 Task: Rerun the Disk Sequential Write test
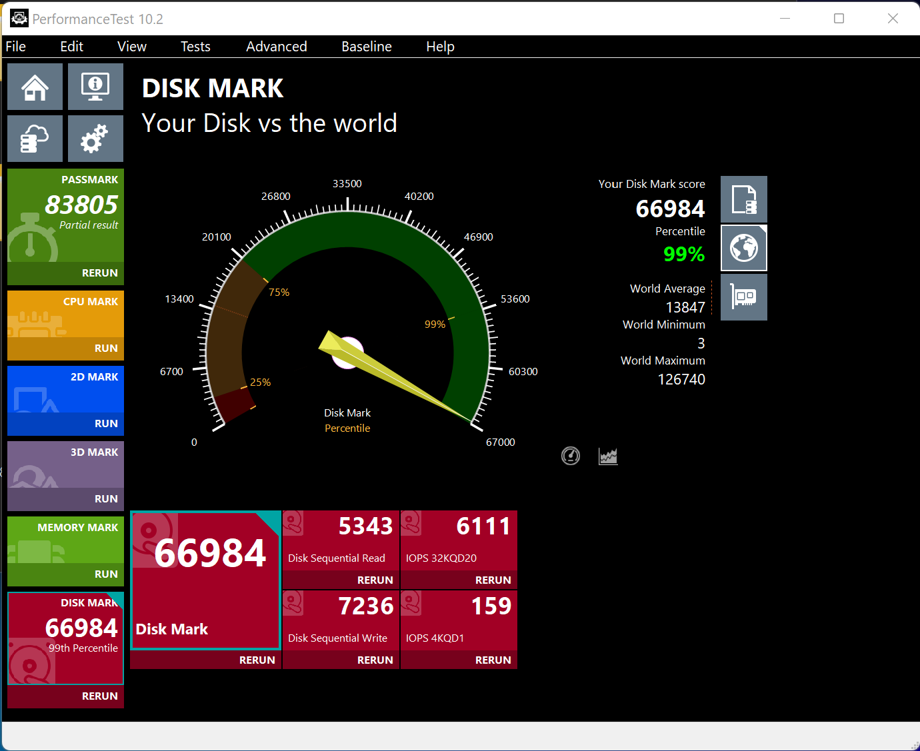pos(375,660)
